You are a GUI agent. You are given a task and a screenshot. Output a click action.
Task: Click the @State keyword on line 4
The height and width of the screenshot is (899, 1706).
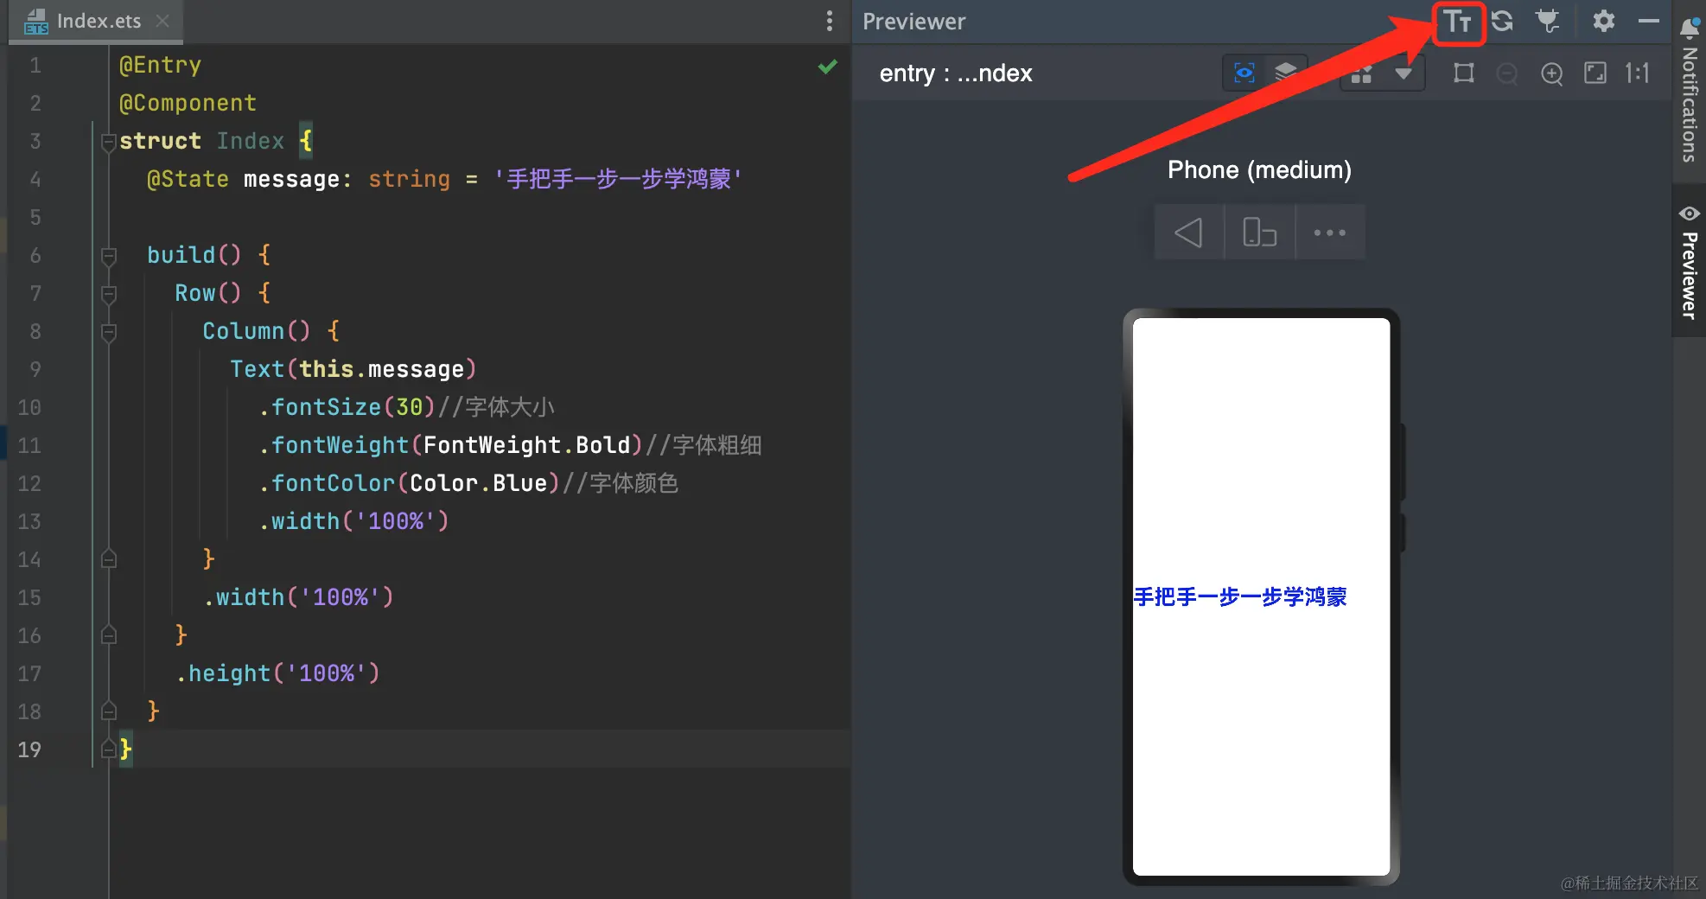coord(188,179)
